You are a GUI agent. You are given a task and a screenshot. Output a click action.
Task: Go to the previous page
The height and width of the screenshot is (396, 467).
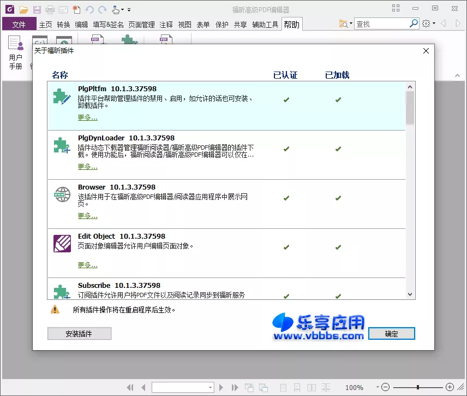click(x=143, y=387)
